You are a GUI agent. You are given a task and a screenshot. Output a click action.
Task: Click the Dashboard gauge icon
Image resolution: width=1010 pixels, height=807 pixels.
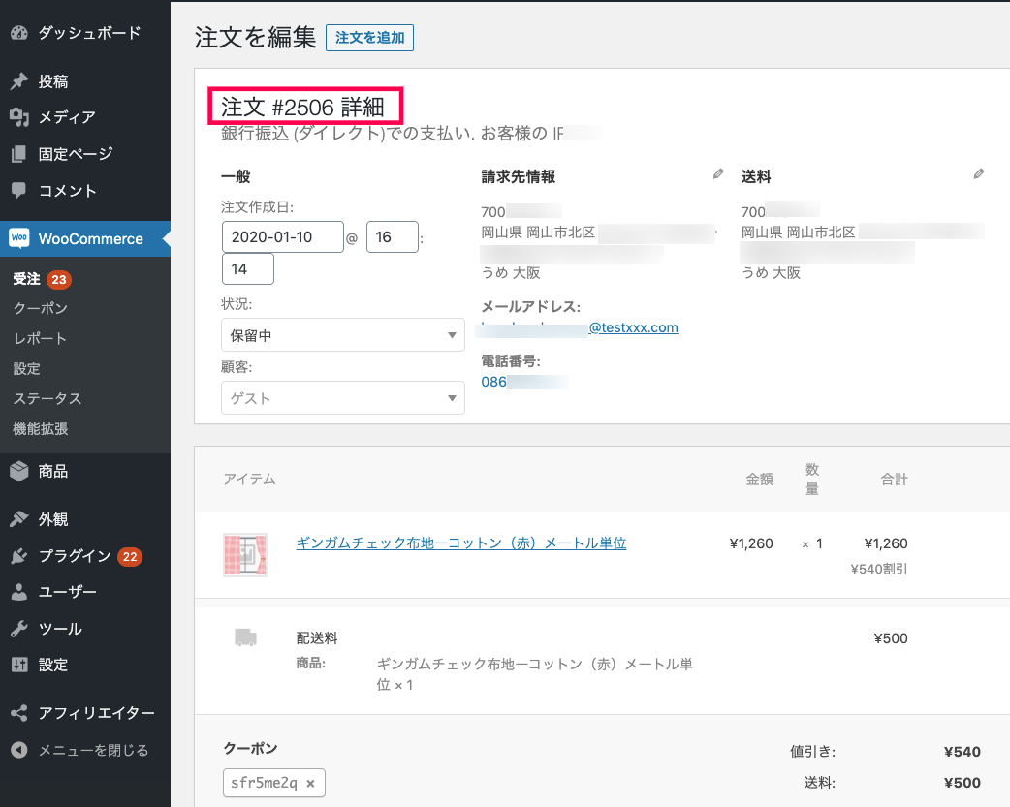[19, 33]
